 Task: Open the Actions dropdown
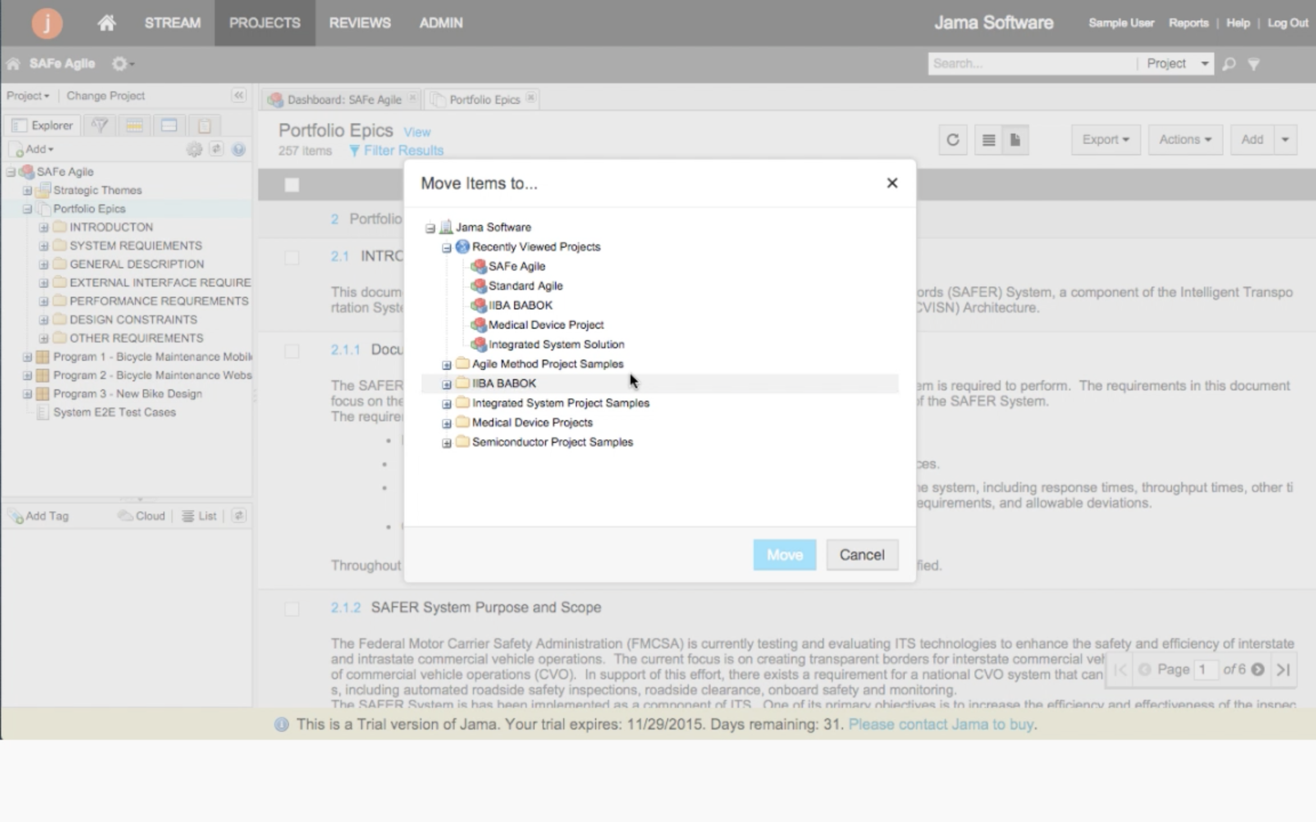(1185, 140)
